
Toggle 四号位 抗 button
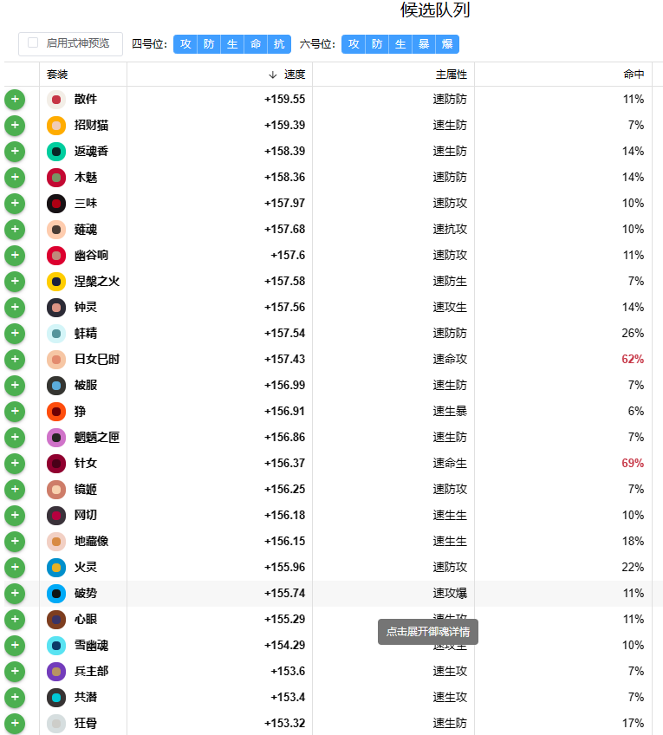(279, 44)
